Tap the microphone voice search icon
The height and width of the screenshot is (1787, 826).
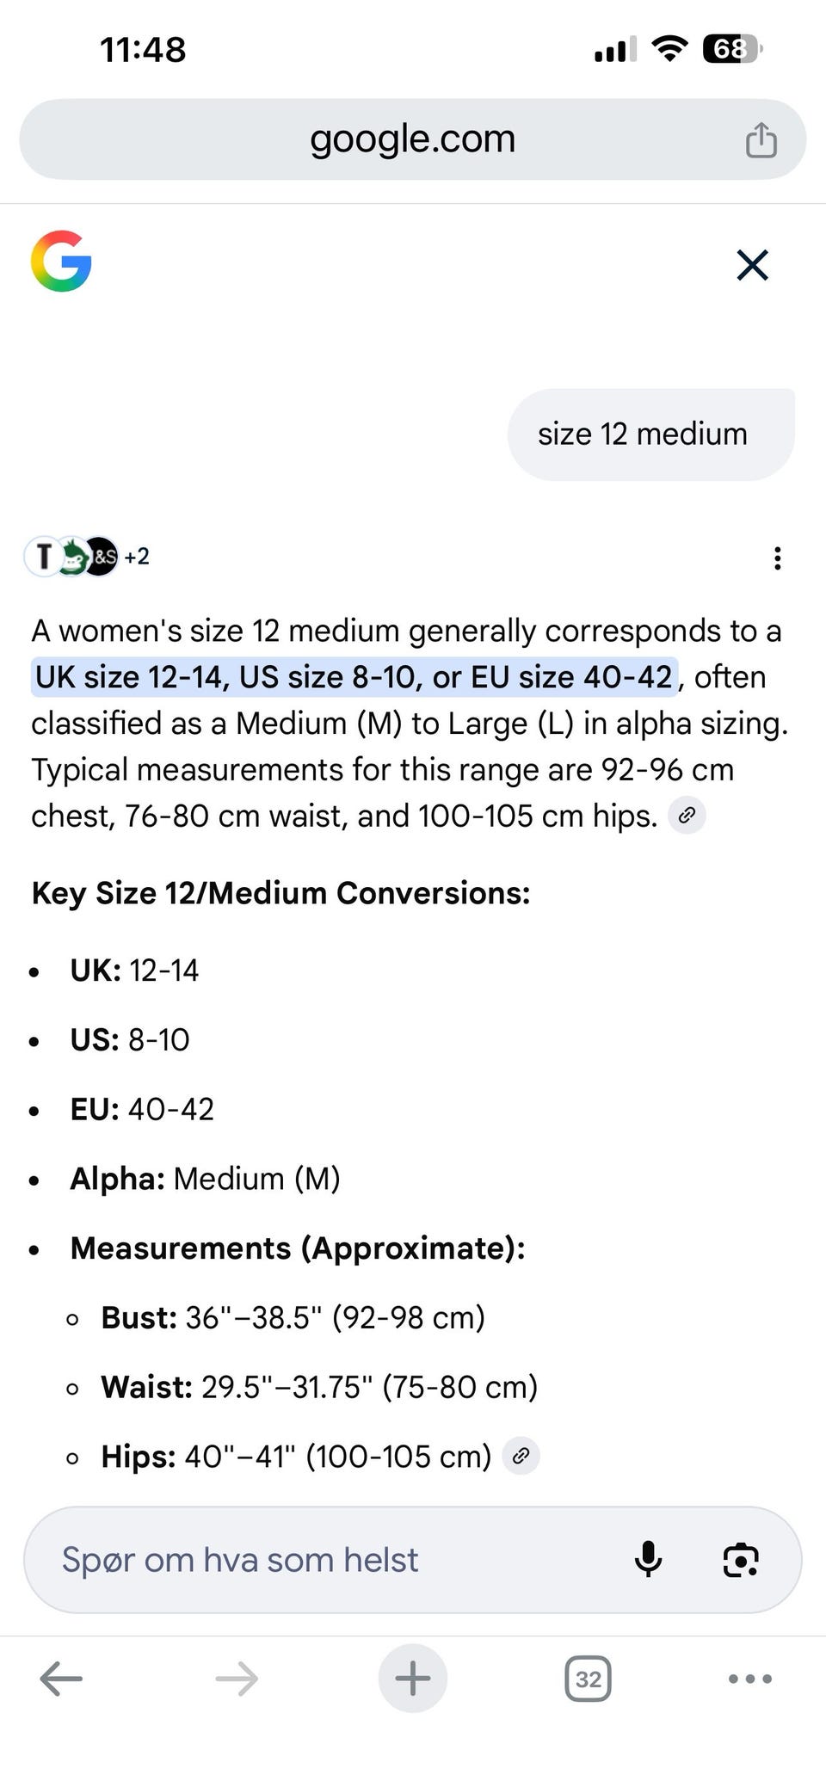(x=648, y=1559)
